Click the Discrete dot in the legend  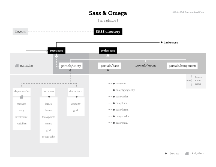tap(166, 153)
